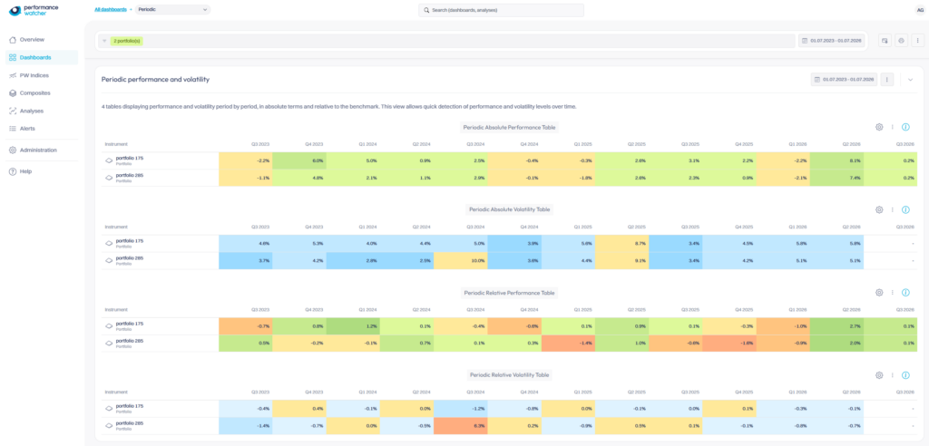
Task: Click the 6.3% relative volatility cell
Action: [x=460, y=426]
